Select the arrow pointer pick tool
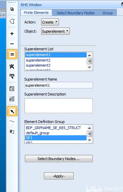This screenshot has height=192, width=123. pyautogui.click(x=12, y=111)
